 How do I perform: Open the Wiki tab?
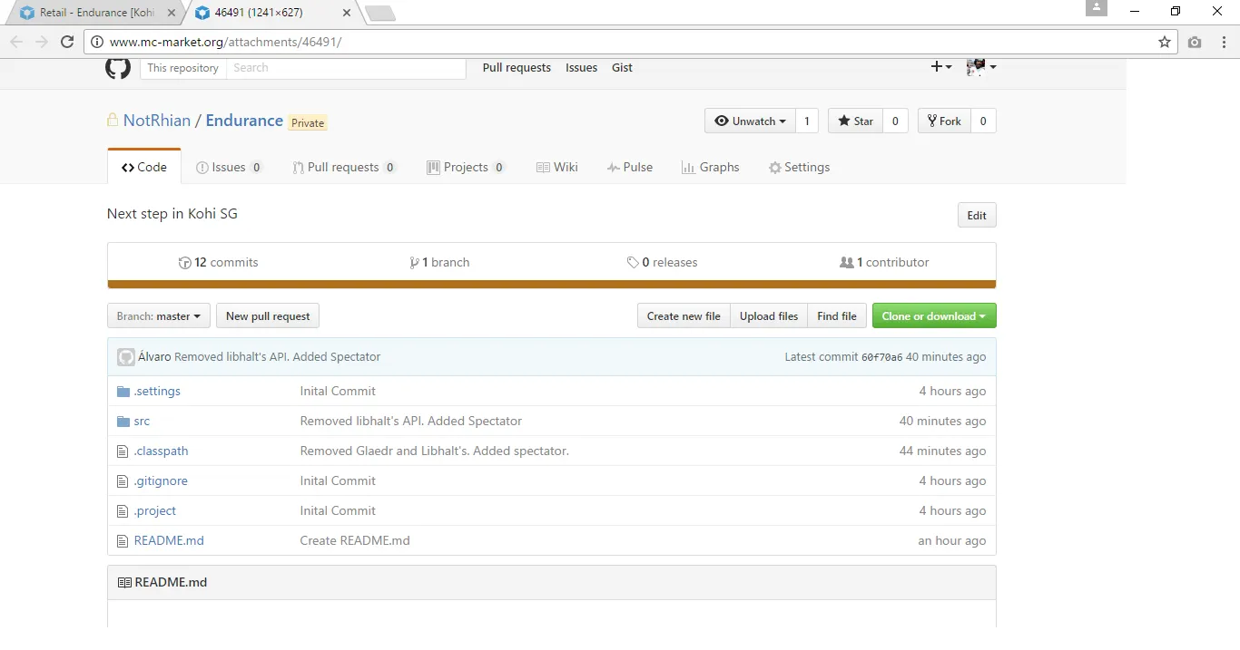[557, 167]
